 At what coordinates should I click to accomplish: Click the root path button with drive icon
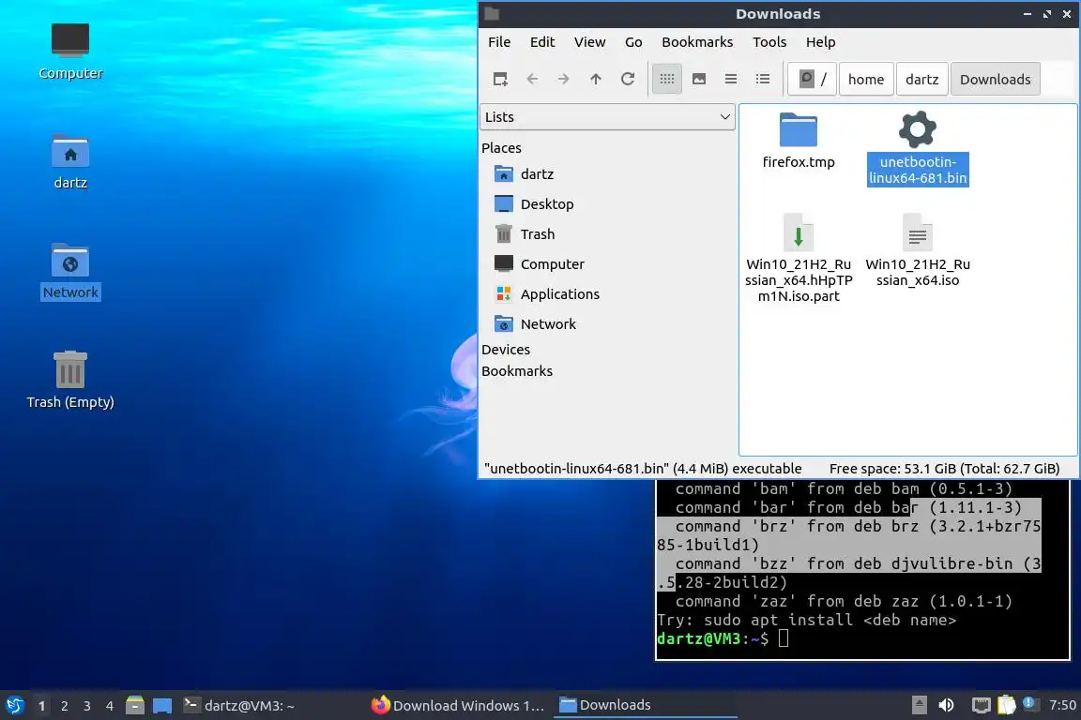[812, 80]
